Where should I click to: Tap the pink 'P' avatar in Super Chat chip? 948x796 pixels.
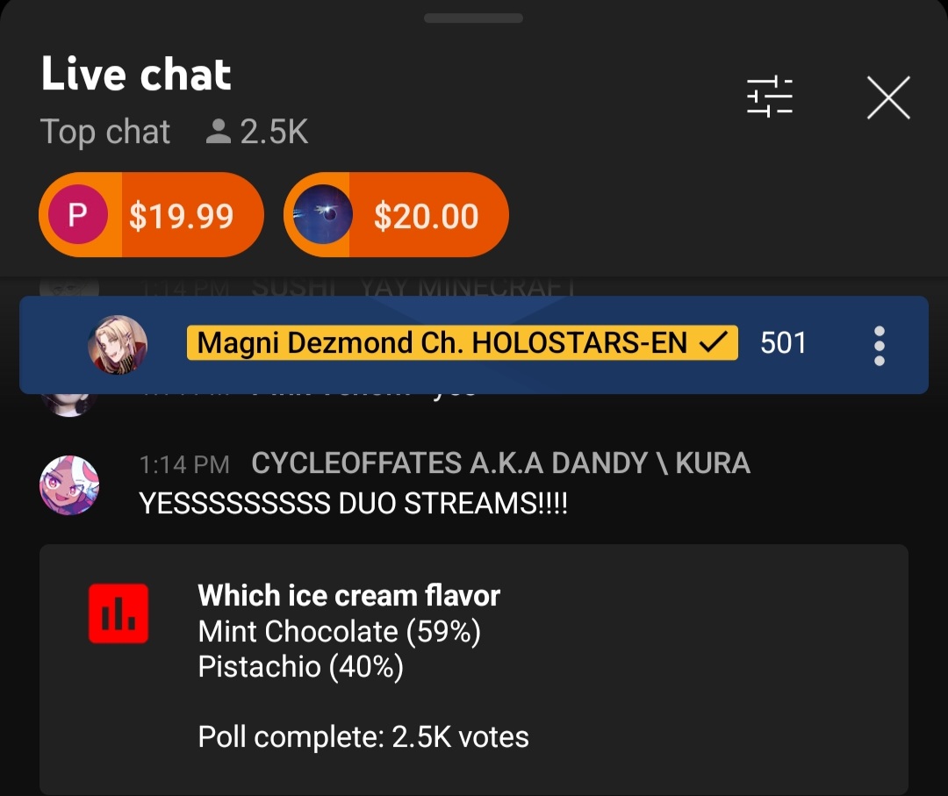tap(78, 214)
